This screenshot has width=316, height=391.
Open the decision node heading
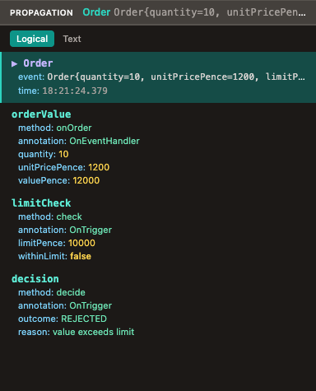(35, 279)
